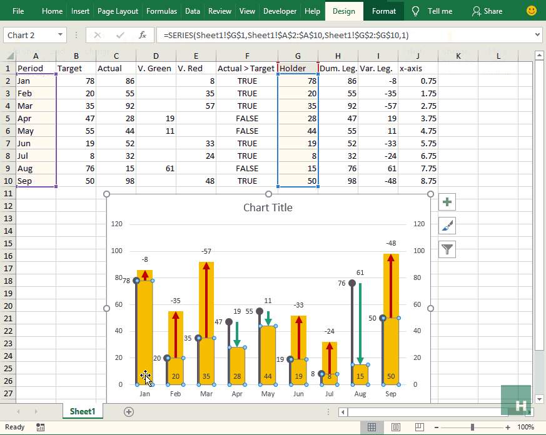Click the May category axis label

(268, 394)
